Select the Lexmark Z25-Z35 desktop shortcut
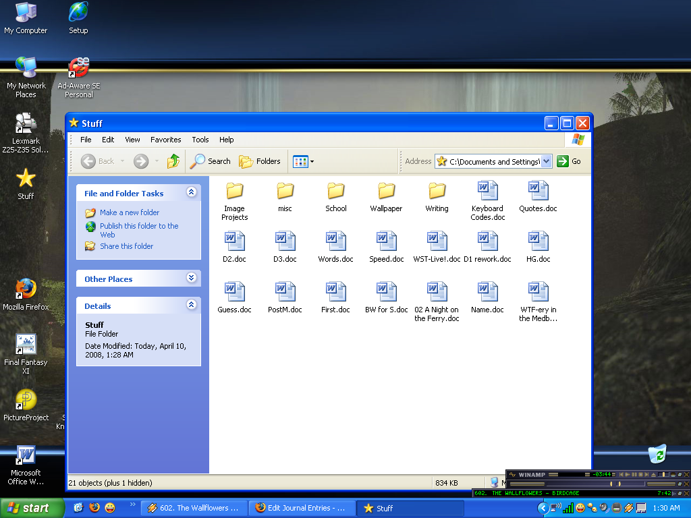The height and width of the screenshot is (518, 691). coord(26,133)
